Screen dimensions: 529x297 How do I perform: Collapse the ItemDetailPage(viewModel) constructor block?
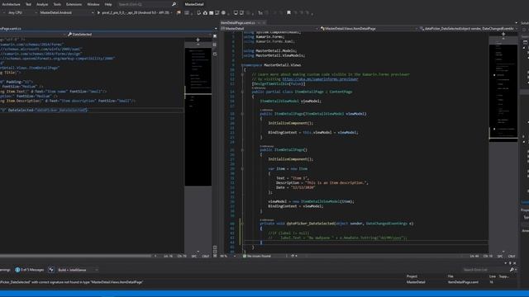[242, 114]
